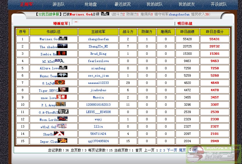Click the G.A-PhoeNiX GA logo

point(63,112)
